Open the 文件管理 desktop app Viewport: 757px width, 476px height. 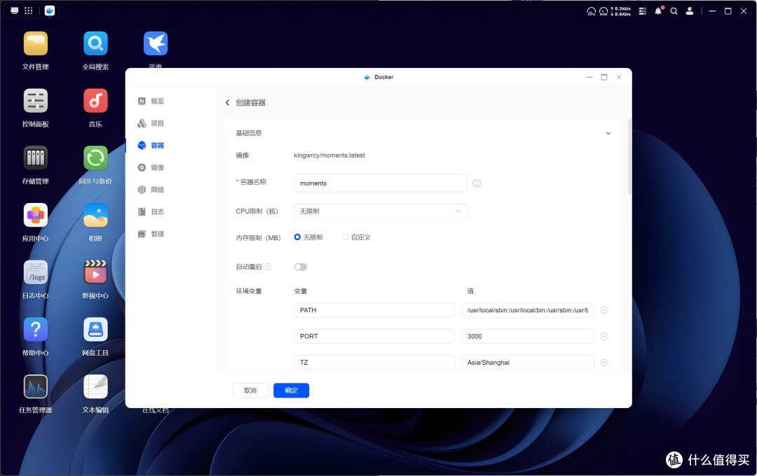pos(35,44)
